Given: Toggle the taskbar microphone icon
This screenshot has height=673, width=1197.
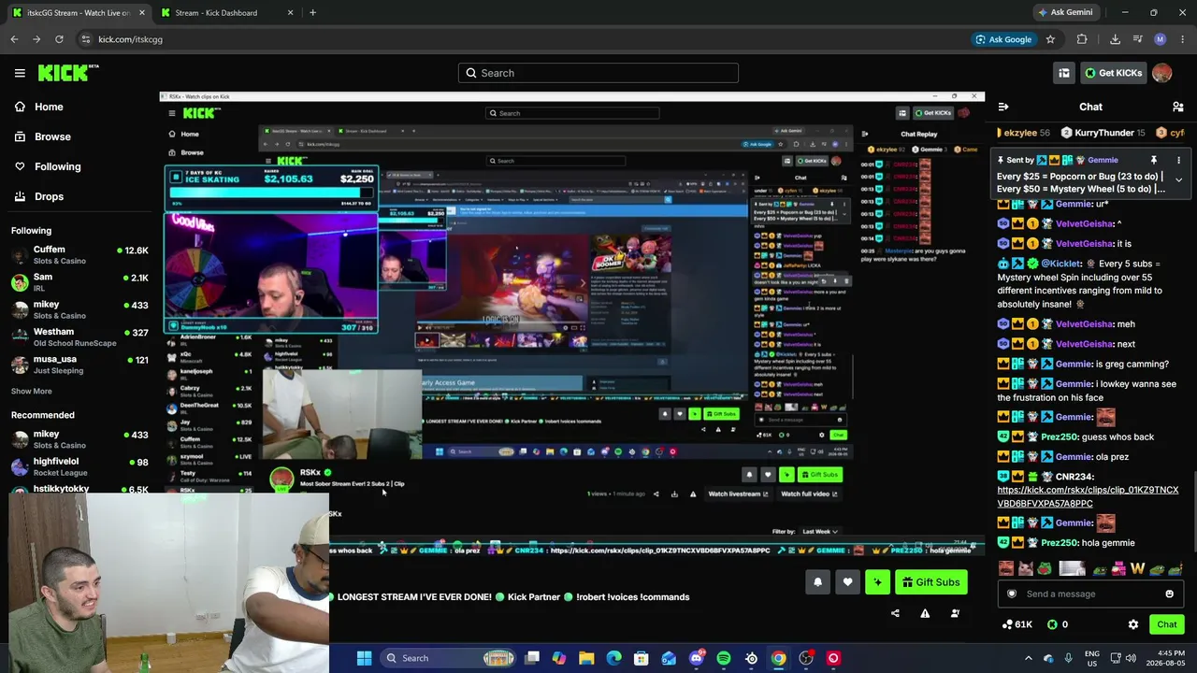Looking at the screenshot, I should point(1068,658).
